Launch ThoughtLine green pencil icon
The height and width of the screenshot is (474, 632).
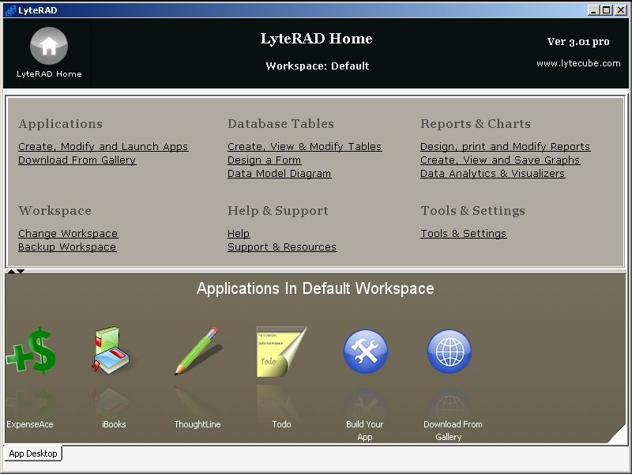(x=197, y=351)
